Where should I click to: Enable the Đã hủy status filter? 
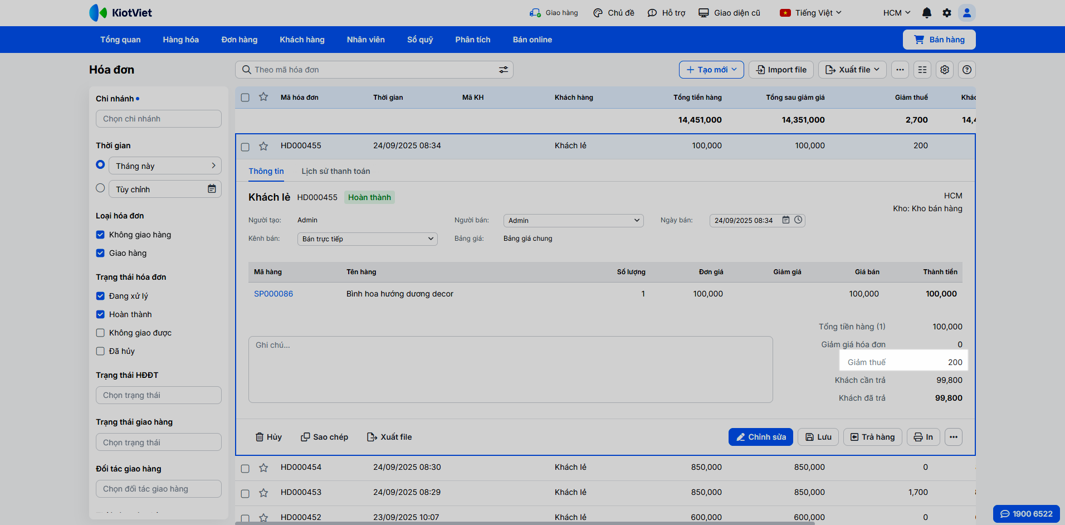click(x=100, y=351)
